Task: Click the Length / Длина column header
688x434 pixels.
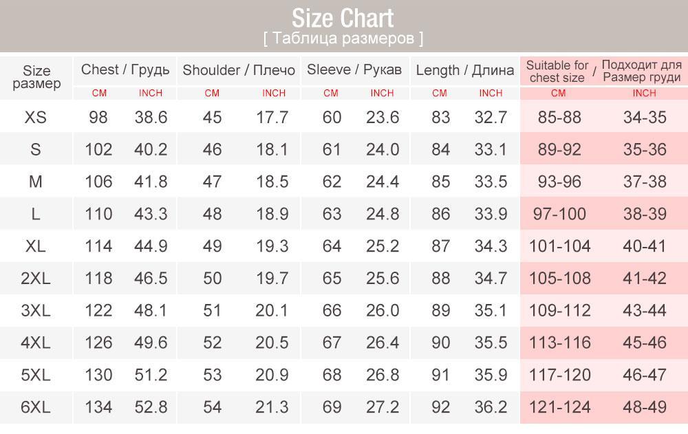Action: coord(464,70)
